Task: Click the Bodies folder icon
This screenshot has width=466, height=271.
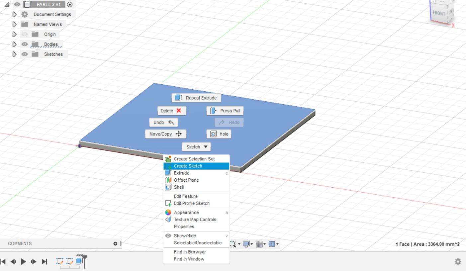Action: 35,44
